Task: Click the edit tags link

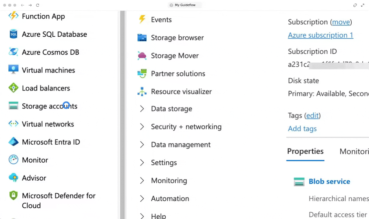Action: (x=313, y=116)
